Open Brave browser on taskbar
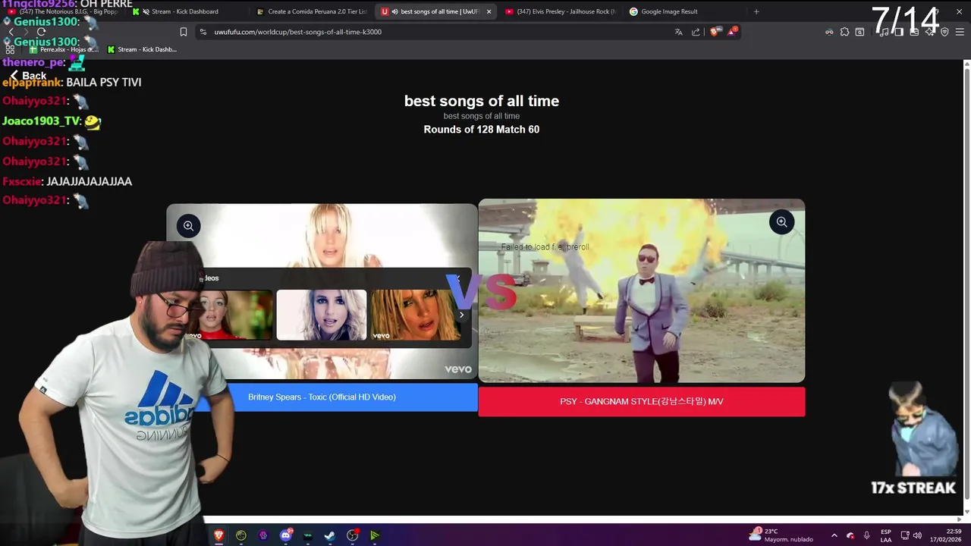This screenshot has height=546, width=971. pyautogui.click(x=219, y=535)
